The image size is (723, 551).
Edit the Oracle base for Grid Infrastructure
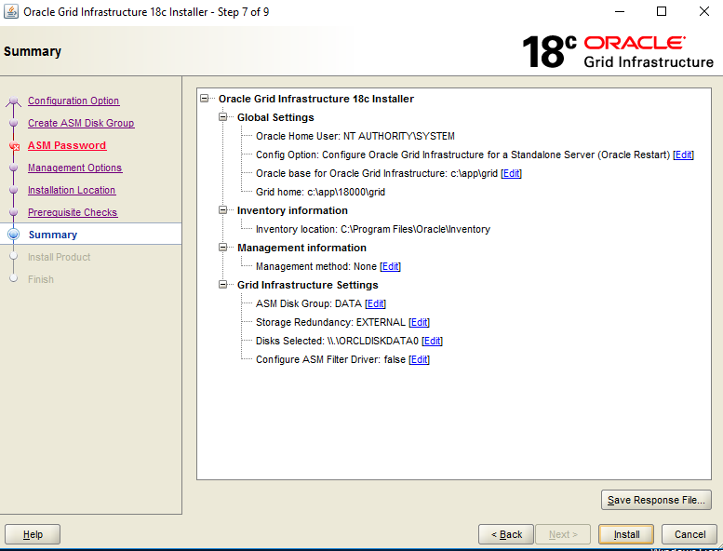(x=511, y=173)
